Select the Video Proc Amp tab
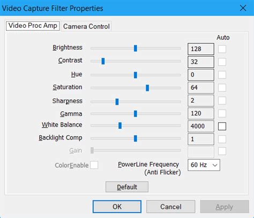The height and width of the screenshot is (218, 254). coord(33,26)
